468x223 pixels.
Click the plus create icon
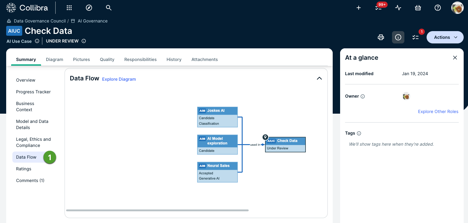pos(359,8)
